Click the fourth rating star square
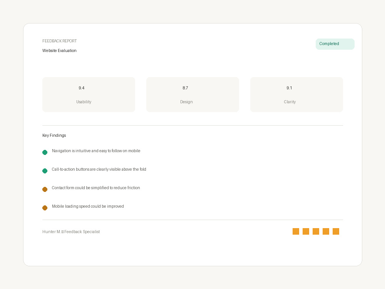This screenshot has height=289, width=385. 326,232
